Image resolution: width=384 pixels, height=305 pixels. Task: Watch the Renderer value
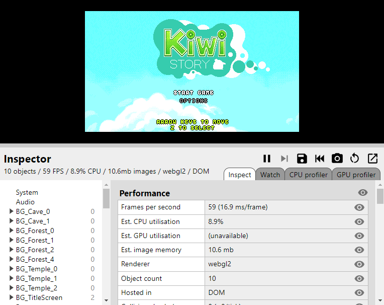[359, 264]
